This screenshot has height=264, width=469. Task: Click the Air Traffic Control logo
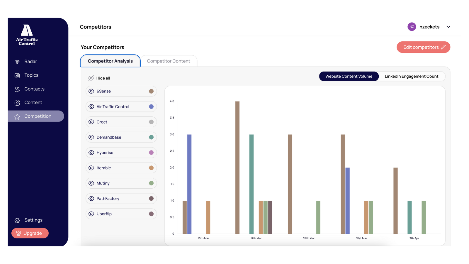[27, 35]
